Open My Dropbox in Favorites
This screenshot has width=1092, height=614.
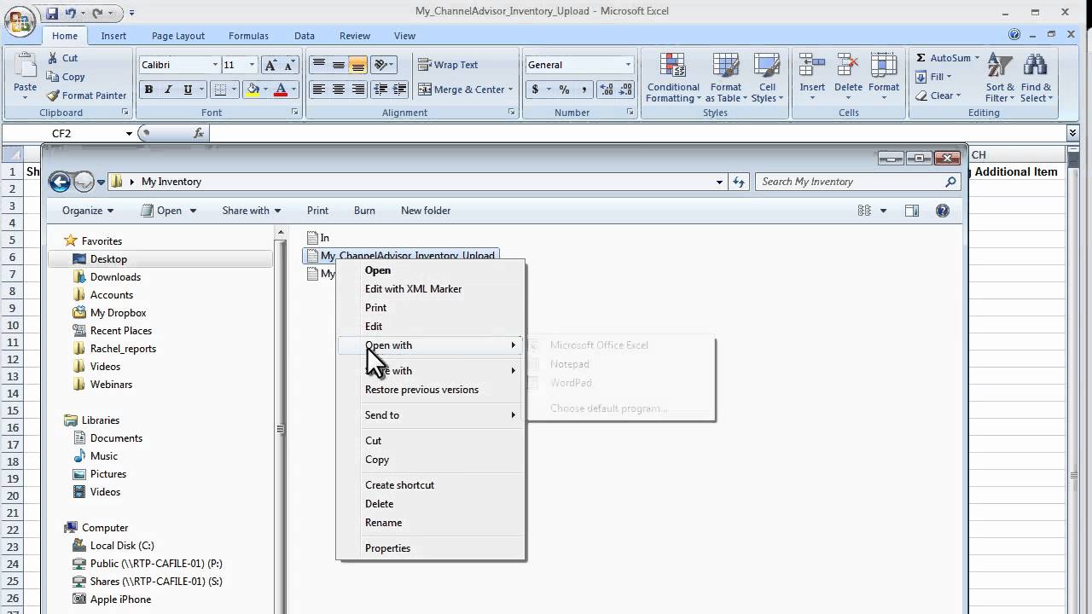tap(118, 313)
